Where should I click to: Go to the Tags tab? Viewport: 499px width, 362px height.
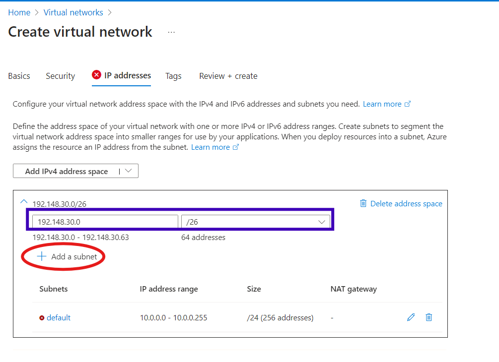[x=173, y=76]
